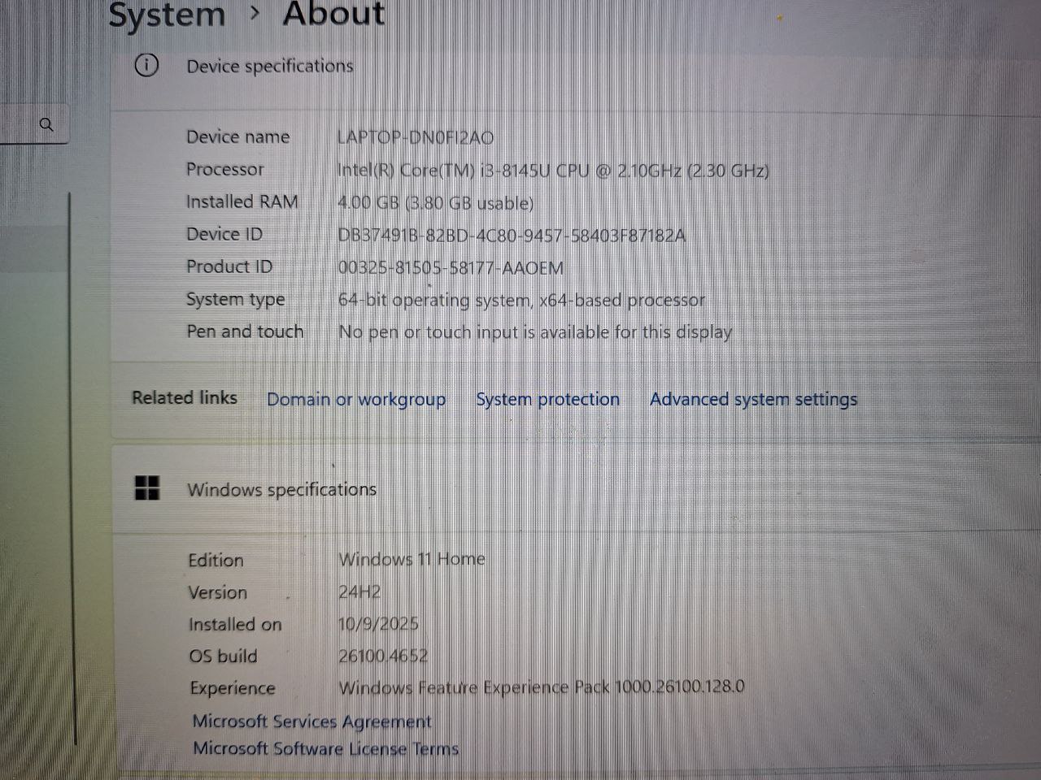Screen dimensions: 1041x780
Task: Click the Windows 11 Home edition value
Action: pyautogui.click(x=412, y=559)
